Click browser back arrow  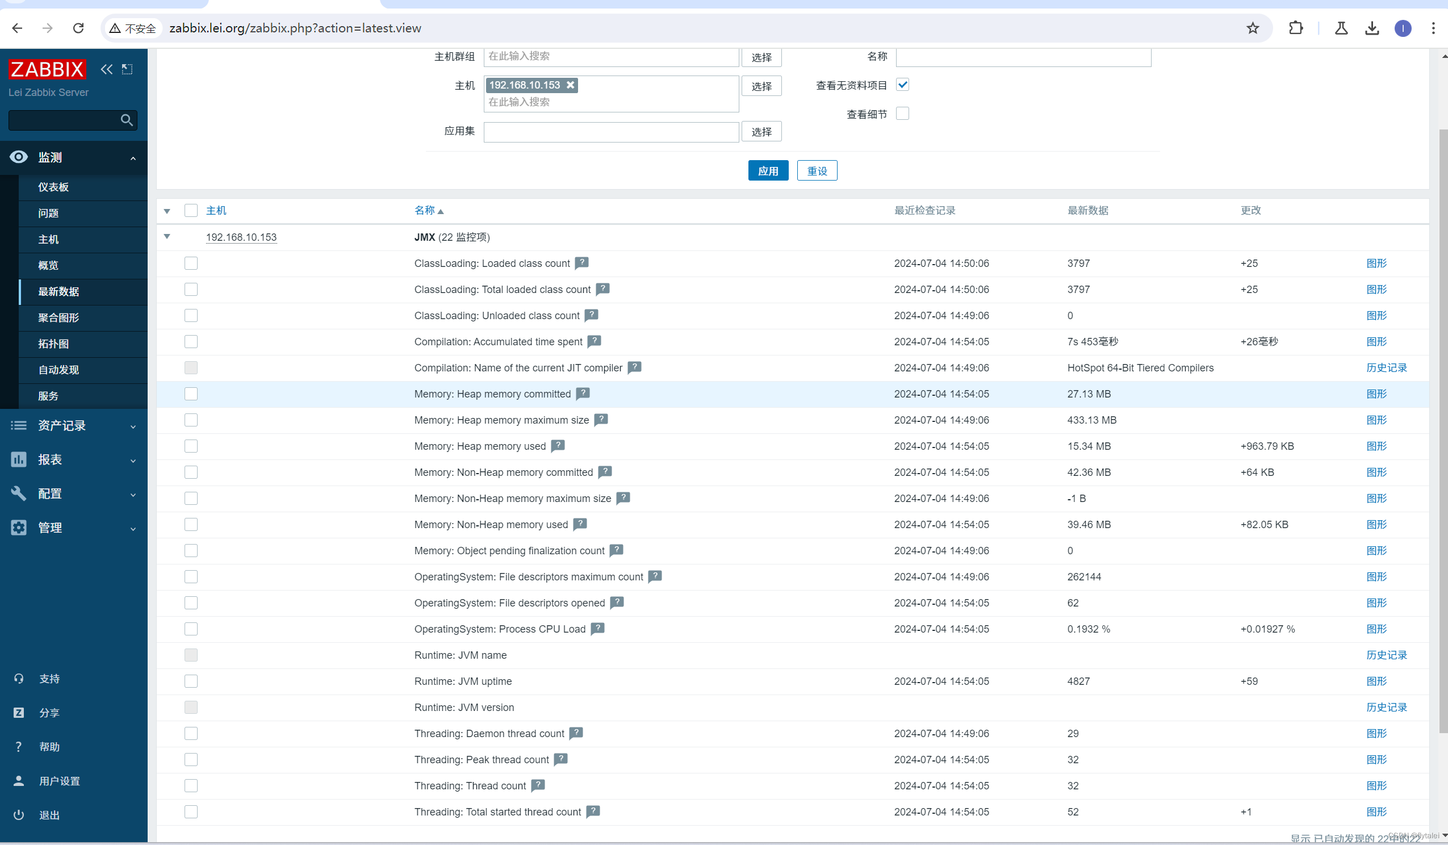coord(17,28)
